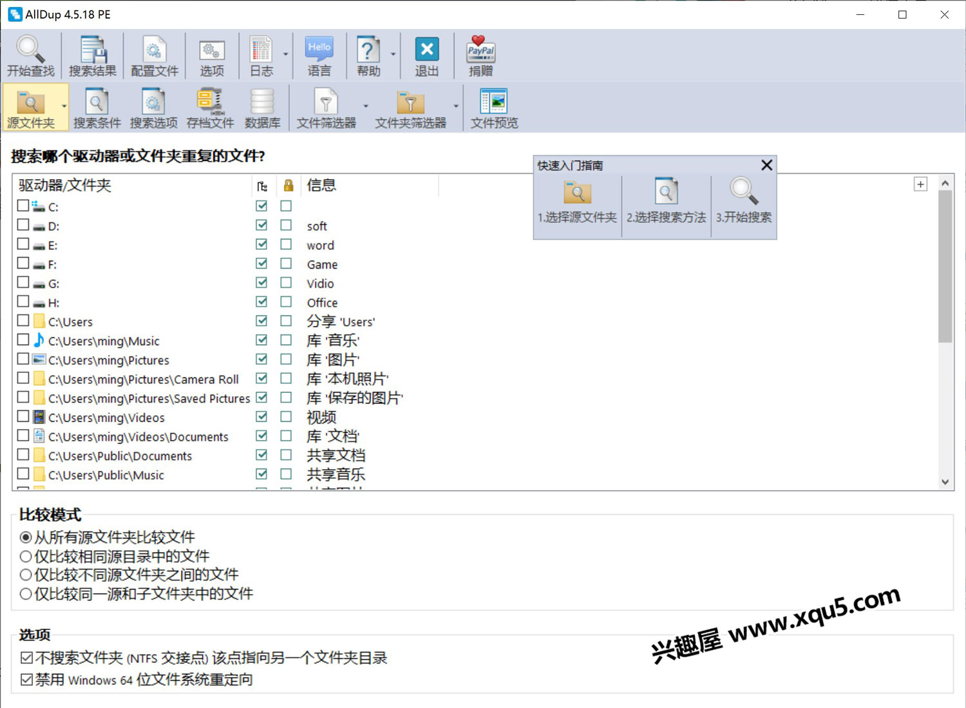Expand the 文件筛选器 dropdown arrow
Image resolution: width=966 pixels, height=708 pixels.
pos(365,106)
